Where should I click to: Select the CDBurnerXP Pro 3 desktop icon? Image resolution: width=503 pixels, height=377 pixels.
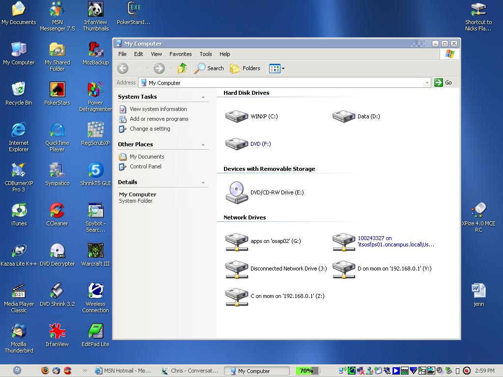click(x=19, y=177)
